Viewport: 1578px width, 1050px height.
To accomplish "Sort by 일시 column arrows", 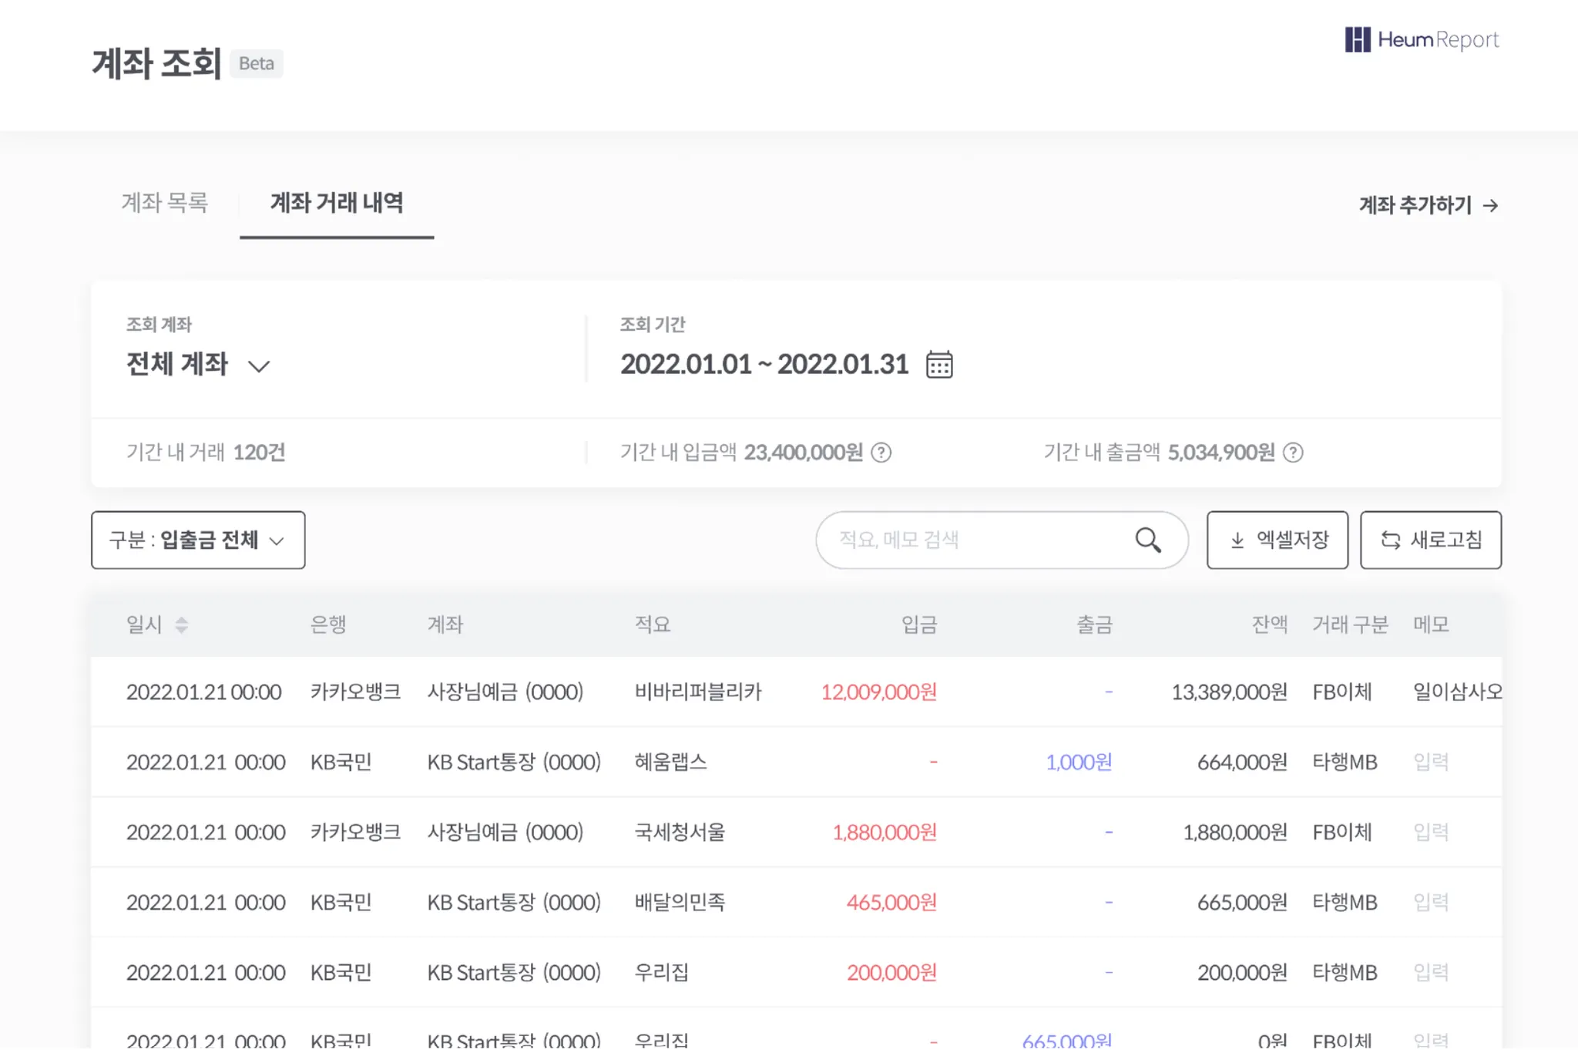I will pos(181,624).
